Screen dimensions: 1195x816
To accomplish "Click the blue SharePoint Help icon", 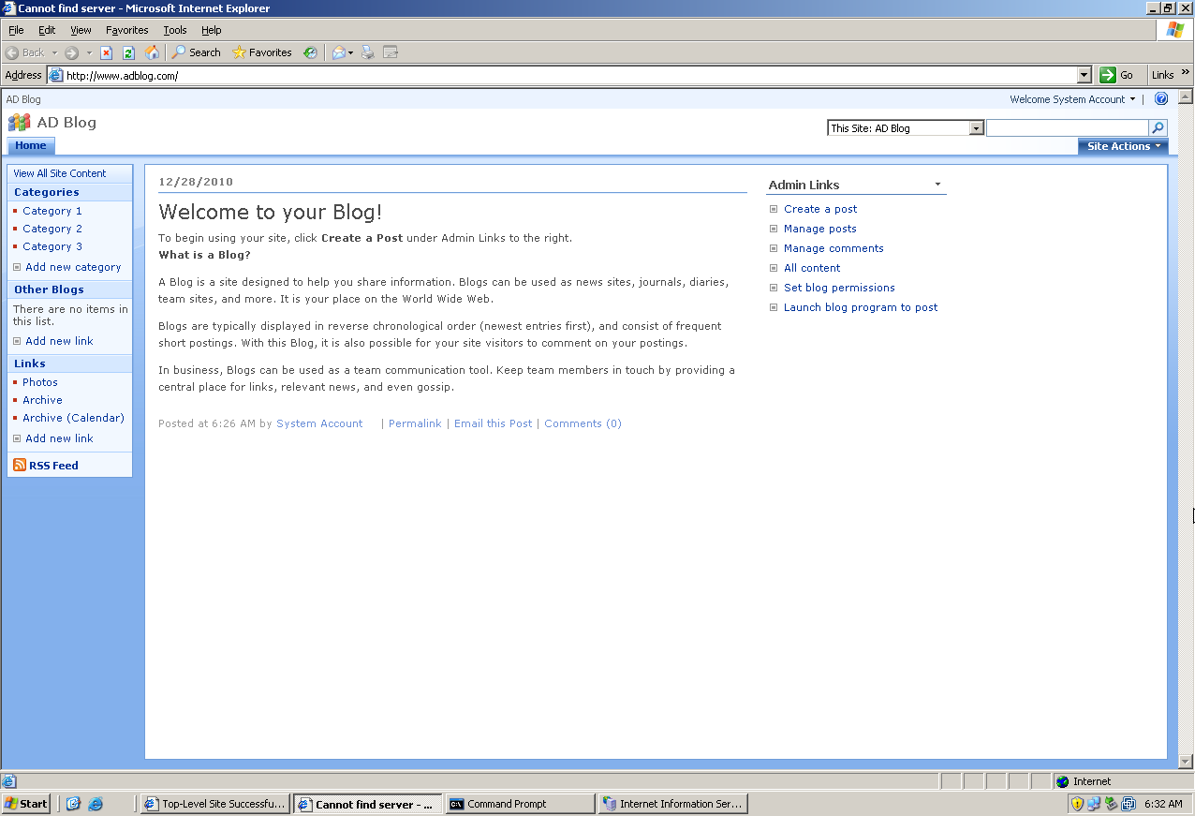I will (x=1161, y=98).
